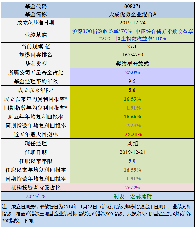Viewport: 195px width, 228px height.
Task: Select the fund size value 27.1
Action: tap(132, 46)
